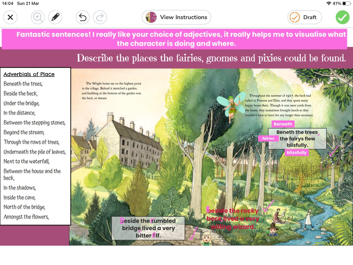Tap 'In the shadows,' in list

coord(19,188)
